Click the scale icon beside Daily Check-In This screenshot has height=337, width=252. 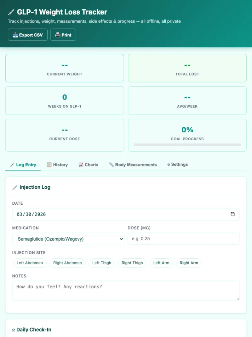(x=14, y=330)
